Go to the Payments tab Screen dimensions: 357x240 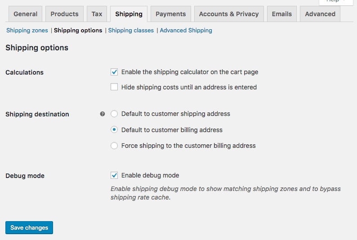(171, 14)
